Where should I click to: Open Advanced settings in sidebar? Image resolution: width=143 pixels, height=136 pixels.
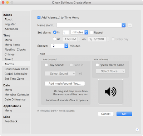(11, 29)
